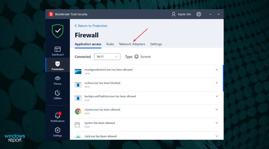Click the 'Dynamic' type label
The height and width of the screenshot is (149, 269).
(x=146, y=57)
